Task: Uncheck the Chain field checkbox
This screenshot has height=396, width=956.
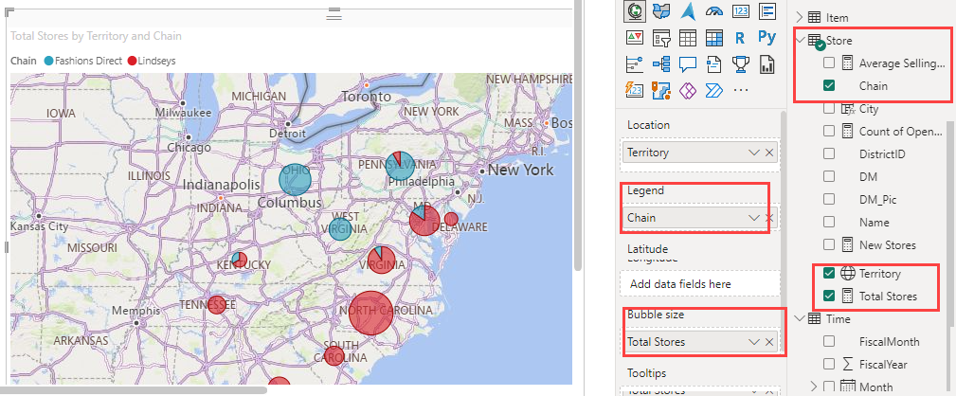Action: pos(830,85)
